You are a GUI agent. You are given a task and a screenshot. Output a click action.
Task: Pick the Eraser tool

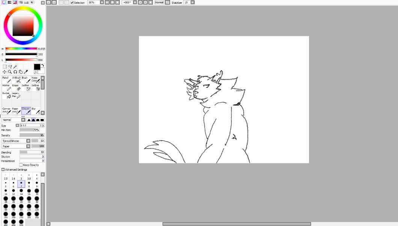(16, 87)
